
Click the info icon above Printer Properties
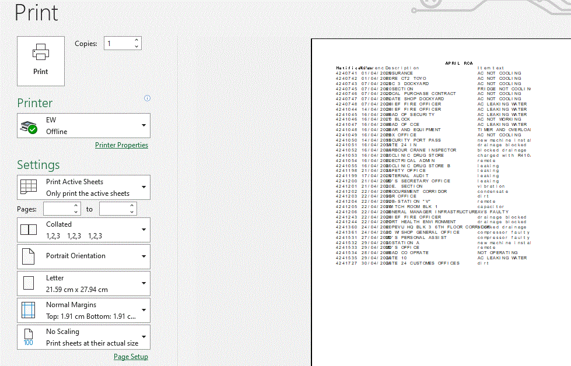[x=147, y=98]
